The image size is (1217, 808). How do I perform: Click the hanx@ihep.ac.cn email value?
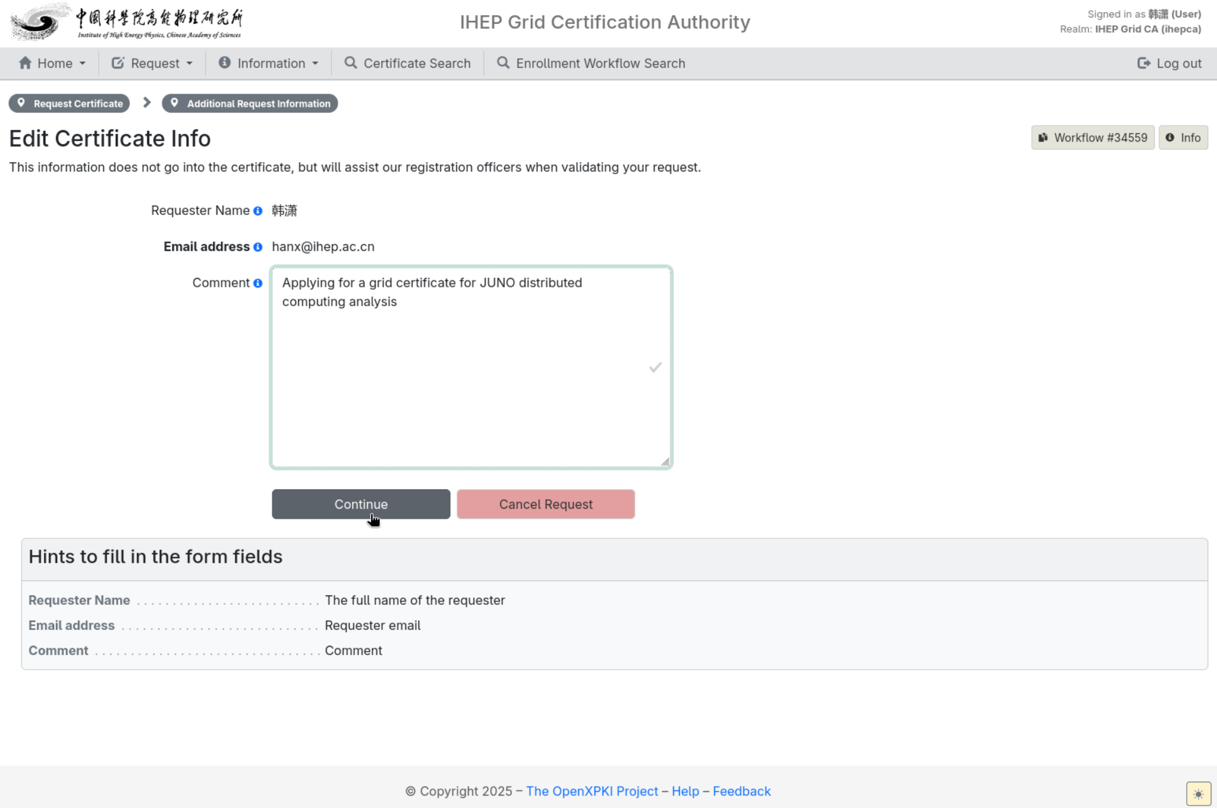point(323,246)
